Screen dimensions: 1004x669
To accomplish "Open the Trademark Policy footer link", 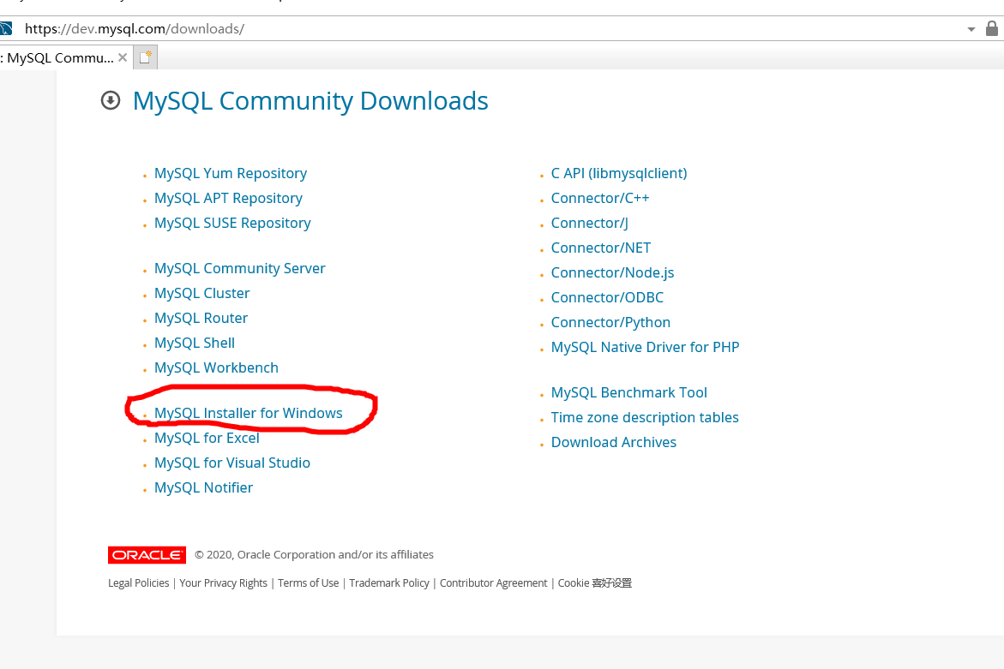I will pos(389,583).
